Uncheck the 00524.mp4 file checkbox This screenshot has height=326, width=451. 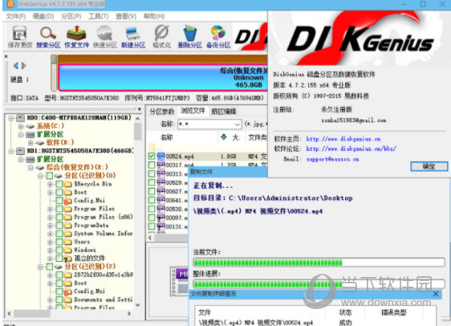pos(152,157)
